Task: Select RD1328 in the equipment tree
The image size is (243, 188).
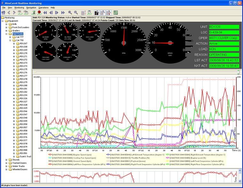Action: pyautogui.click(x=23, y=105)
